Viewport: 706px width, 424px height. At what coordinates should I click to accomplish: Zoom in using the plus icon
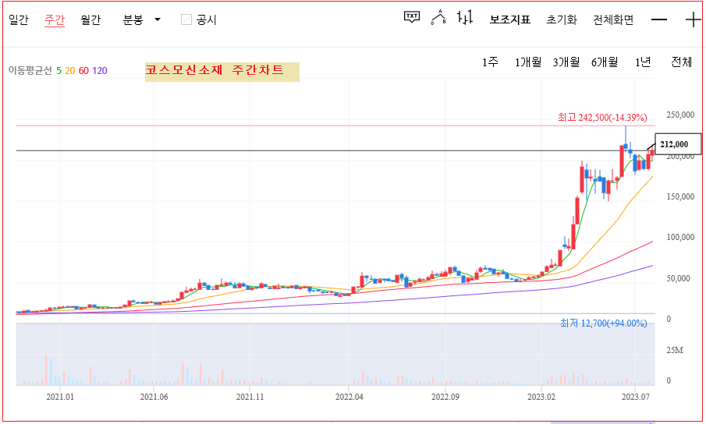click(x=693, y=19)
